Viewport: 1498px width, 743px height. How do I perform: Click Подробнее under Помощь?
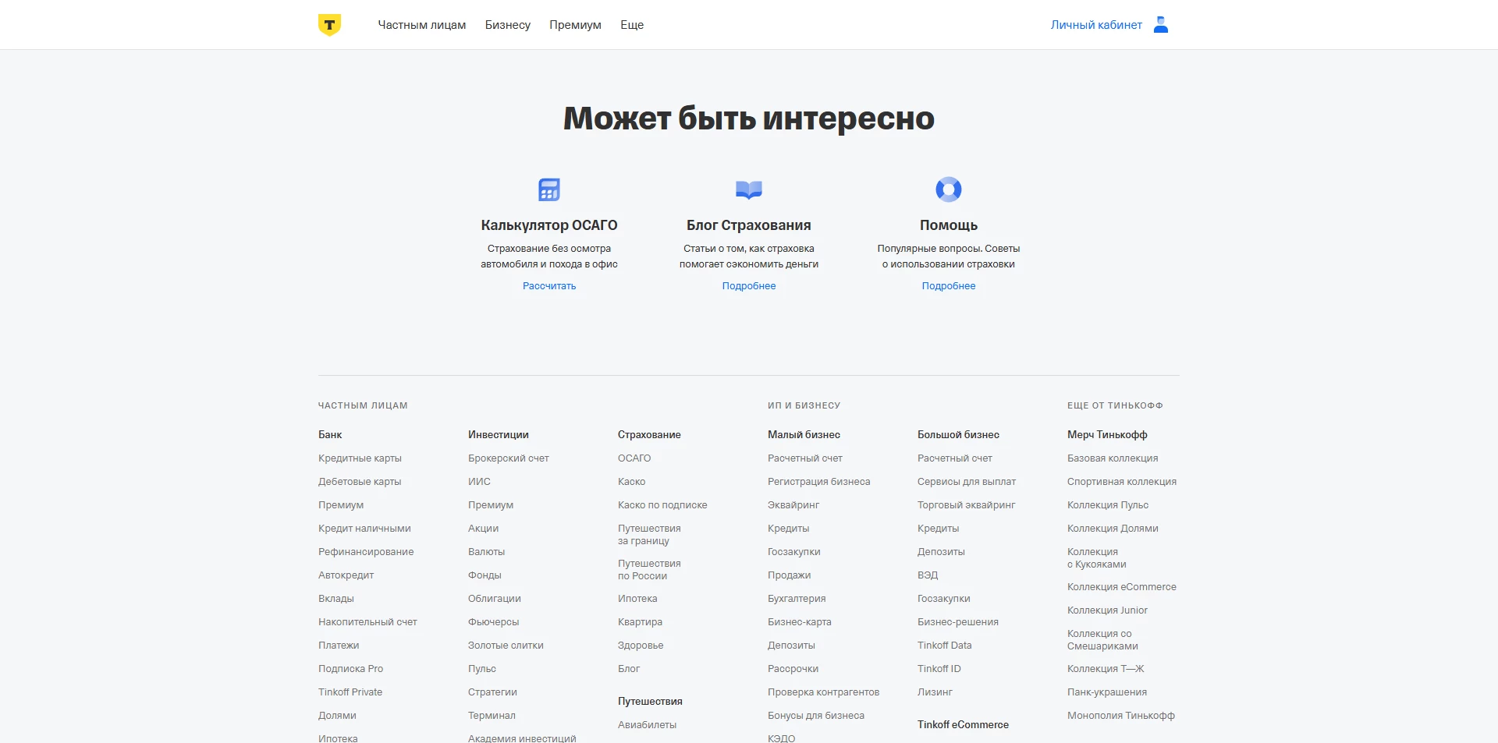[x=949, y=286]
